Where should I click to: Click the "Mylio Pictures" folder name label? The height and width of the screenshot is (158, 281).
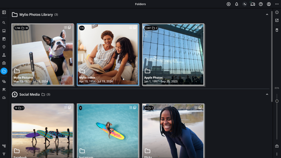(24, 78)
